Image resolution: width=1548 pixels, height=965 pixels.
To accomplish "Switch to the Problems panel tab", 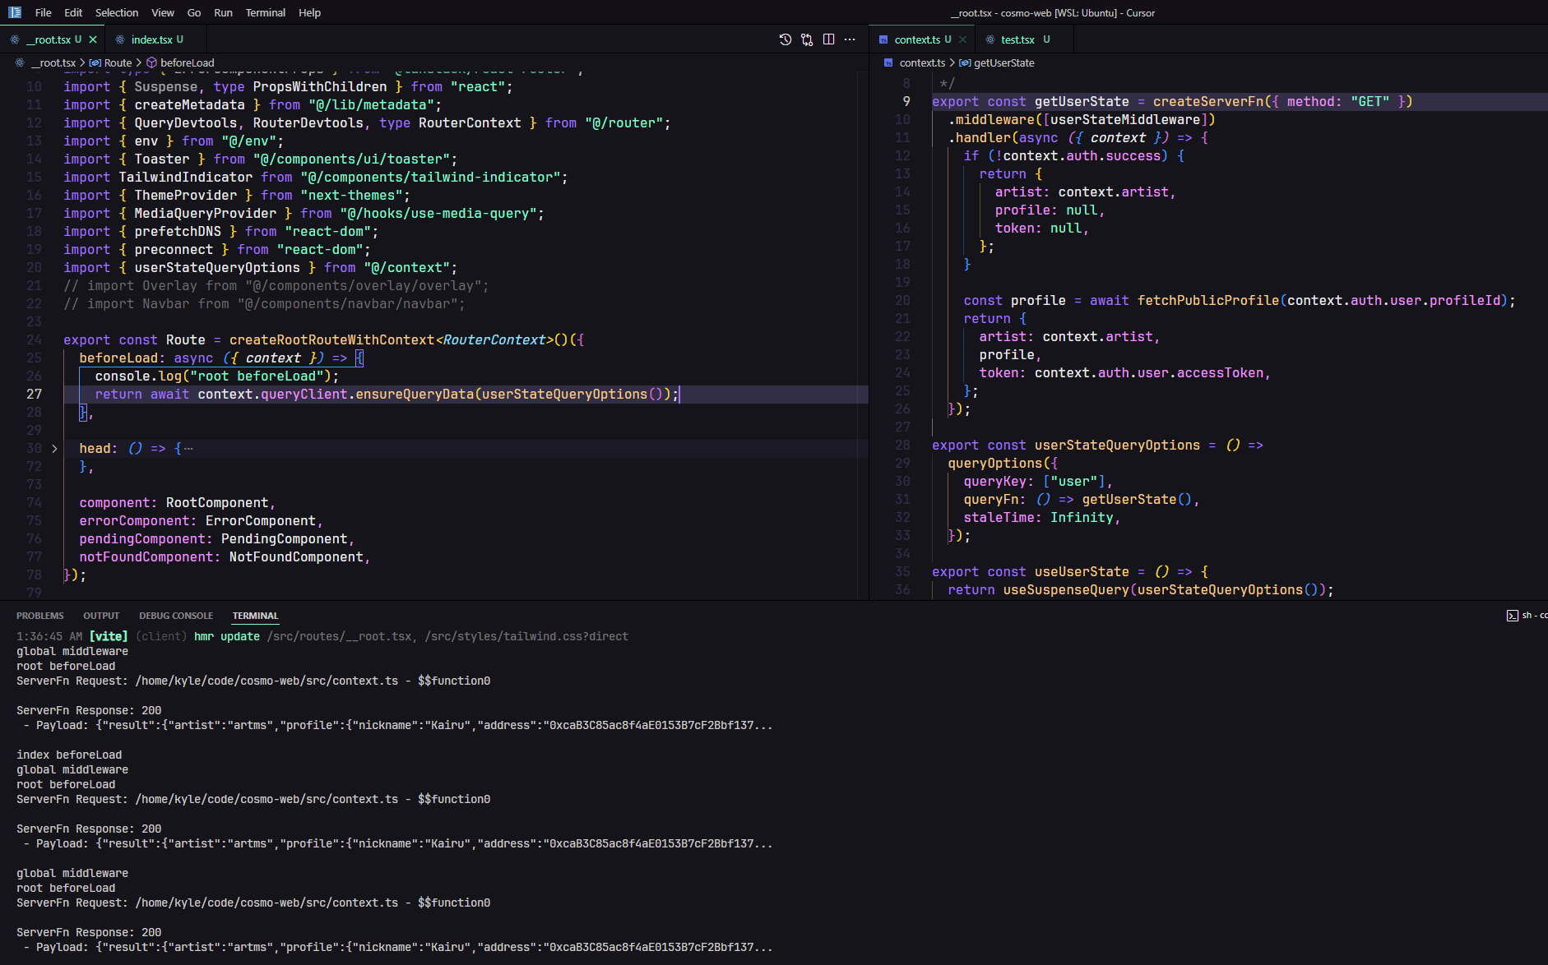I will point(39,616).
